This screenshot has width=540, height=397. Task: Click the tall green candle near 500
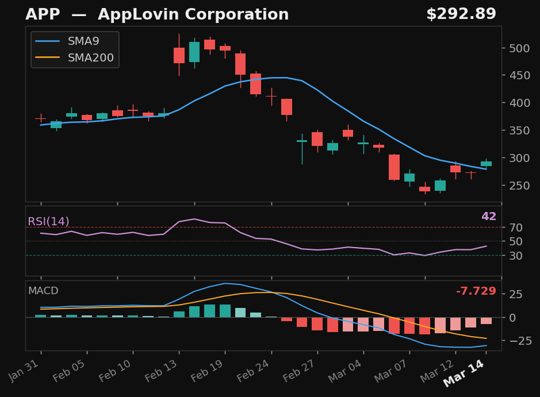tap(194, 52)
